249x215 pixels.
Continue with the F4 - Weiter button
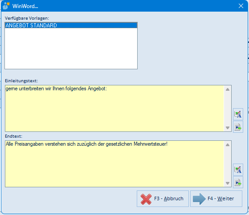(x=216, y=198)
